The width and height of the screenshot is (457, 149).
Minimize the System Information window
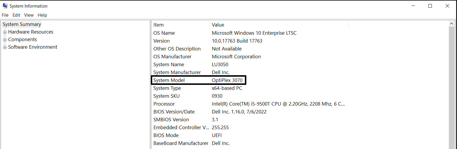pyautogui.click(x=413, y=6)
